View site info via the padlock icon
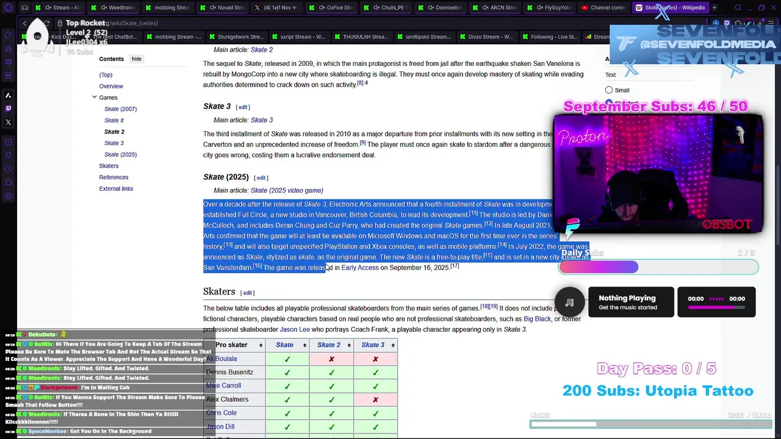Image resolution: width=781 pixels, height=439 pixels. pos(61,23)
